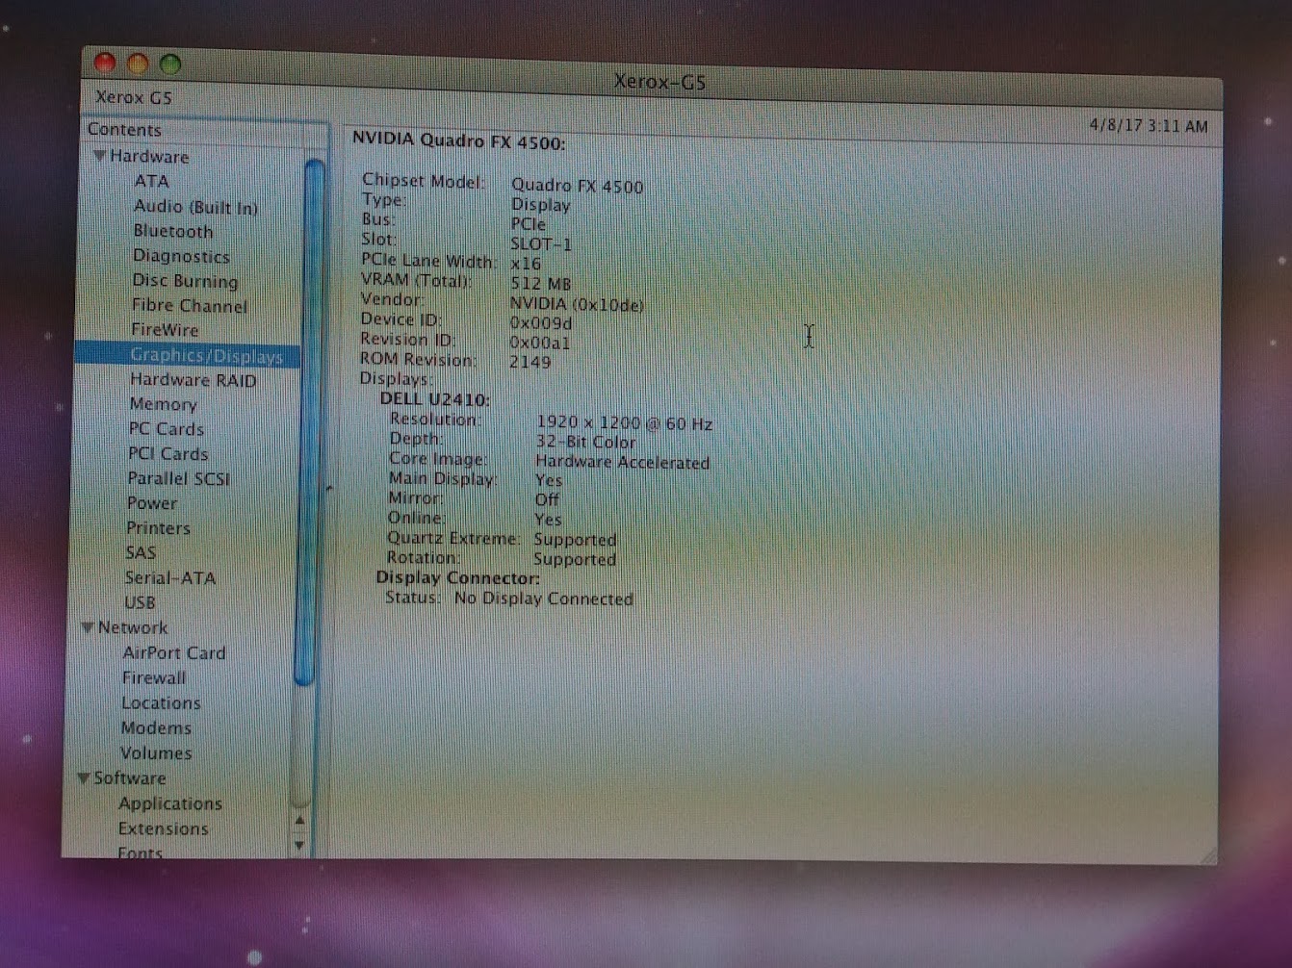1292x968 pixels.
Task: Click the yellow minimize window button
Action: [x=138, y=64]
